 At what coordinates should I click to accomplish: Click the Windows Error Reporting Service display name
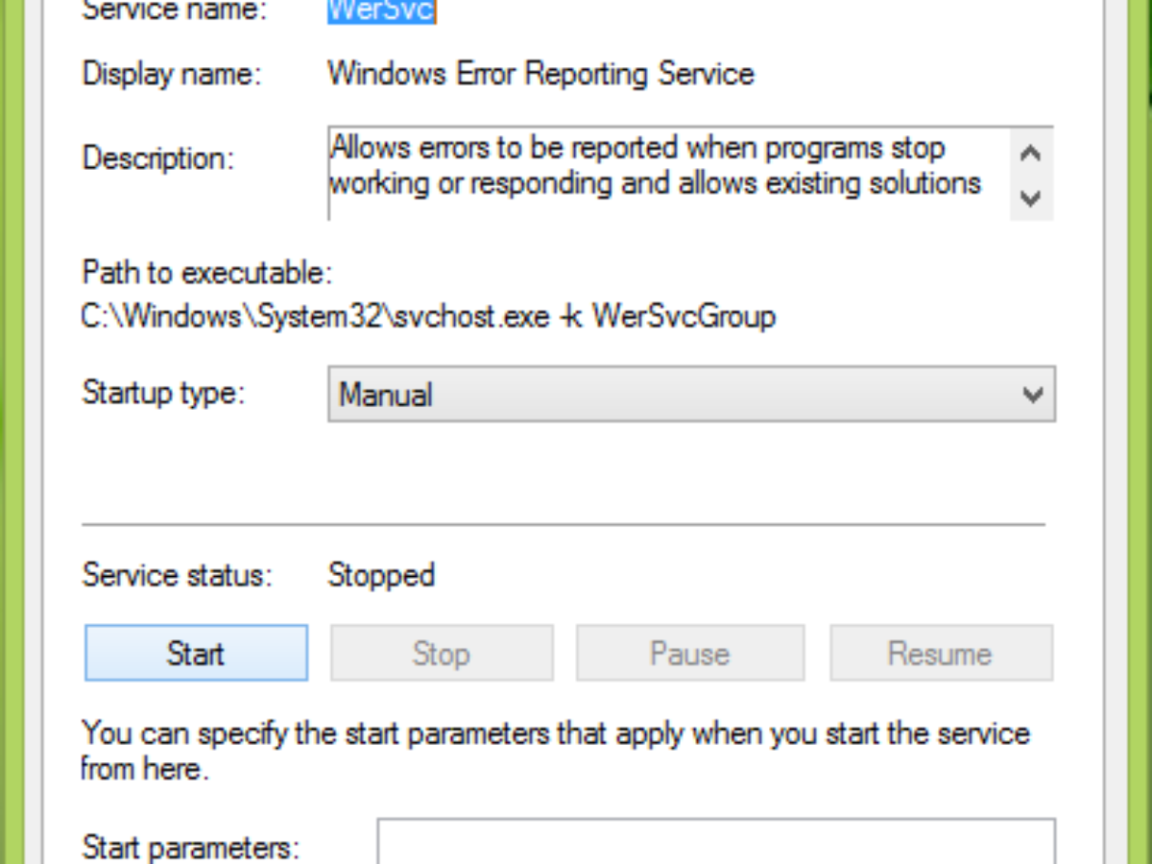(x=540, y=74)
